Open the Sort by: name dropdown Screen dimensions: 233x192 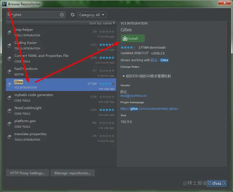click(102, 23)
